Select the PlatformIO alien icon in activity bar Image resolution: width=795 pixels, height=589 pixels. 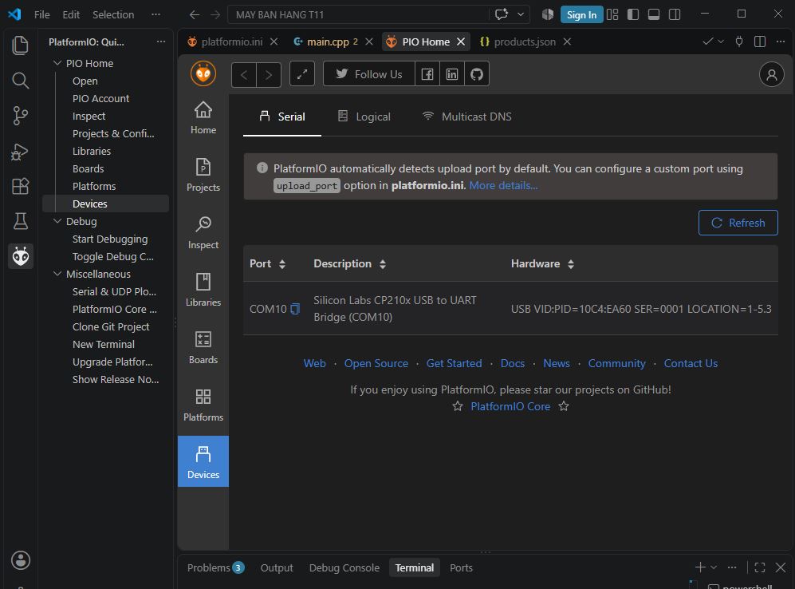pyautogui.click(x=20, y=256)
